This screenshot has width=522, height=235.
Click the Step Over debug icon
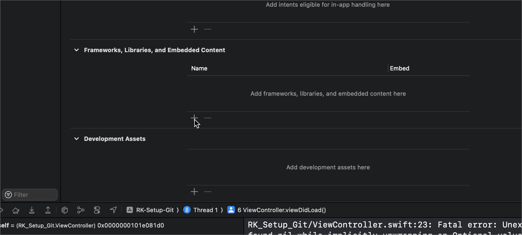[16, 210]
